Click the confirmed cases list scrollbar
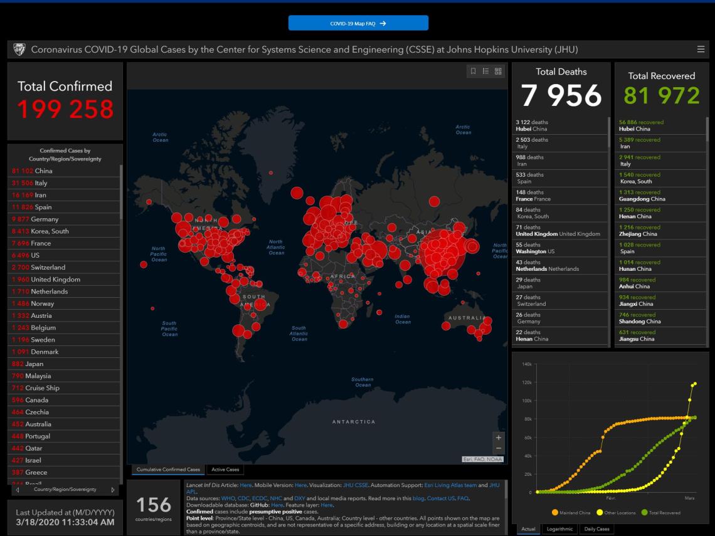The height and width of the screenshot is (536, 715). click(121, 192)
